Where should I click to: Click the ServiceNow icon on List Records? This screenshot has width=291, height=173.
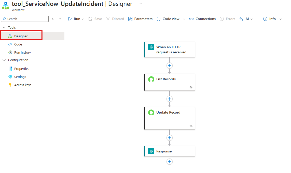point(151,79)
